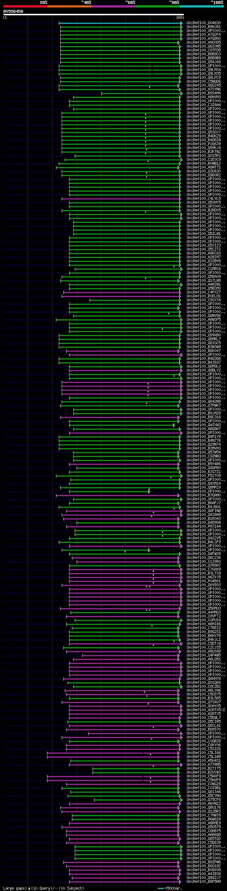Select hit UniRef100_Q4FWX8
The width and height of the screenshot is (227, 891).
click(204, 554)
